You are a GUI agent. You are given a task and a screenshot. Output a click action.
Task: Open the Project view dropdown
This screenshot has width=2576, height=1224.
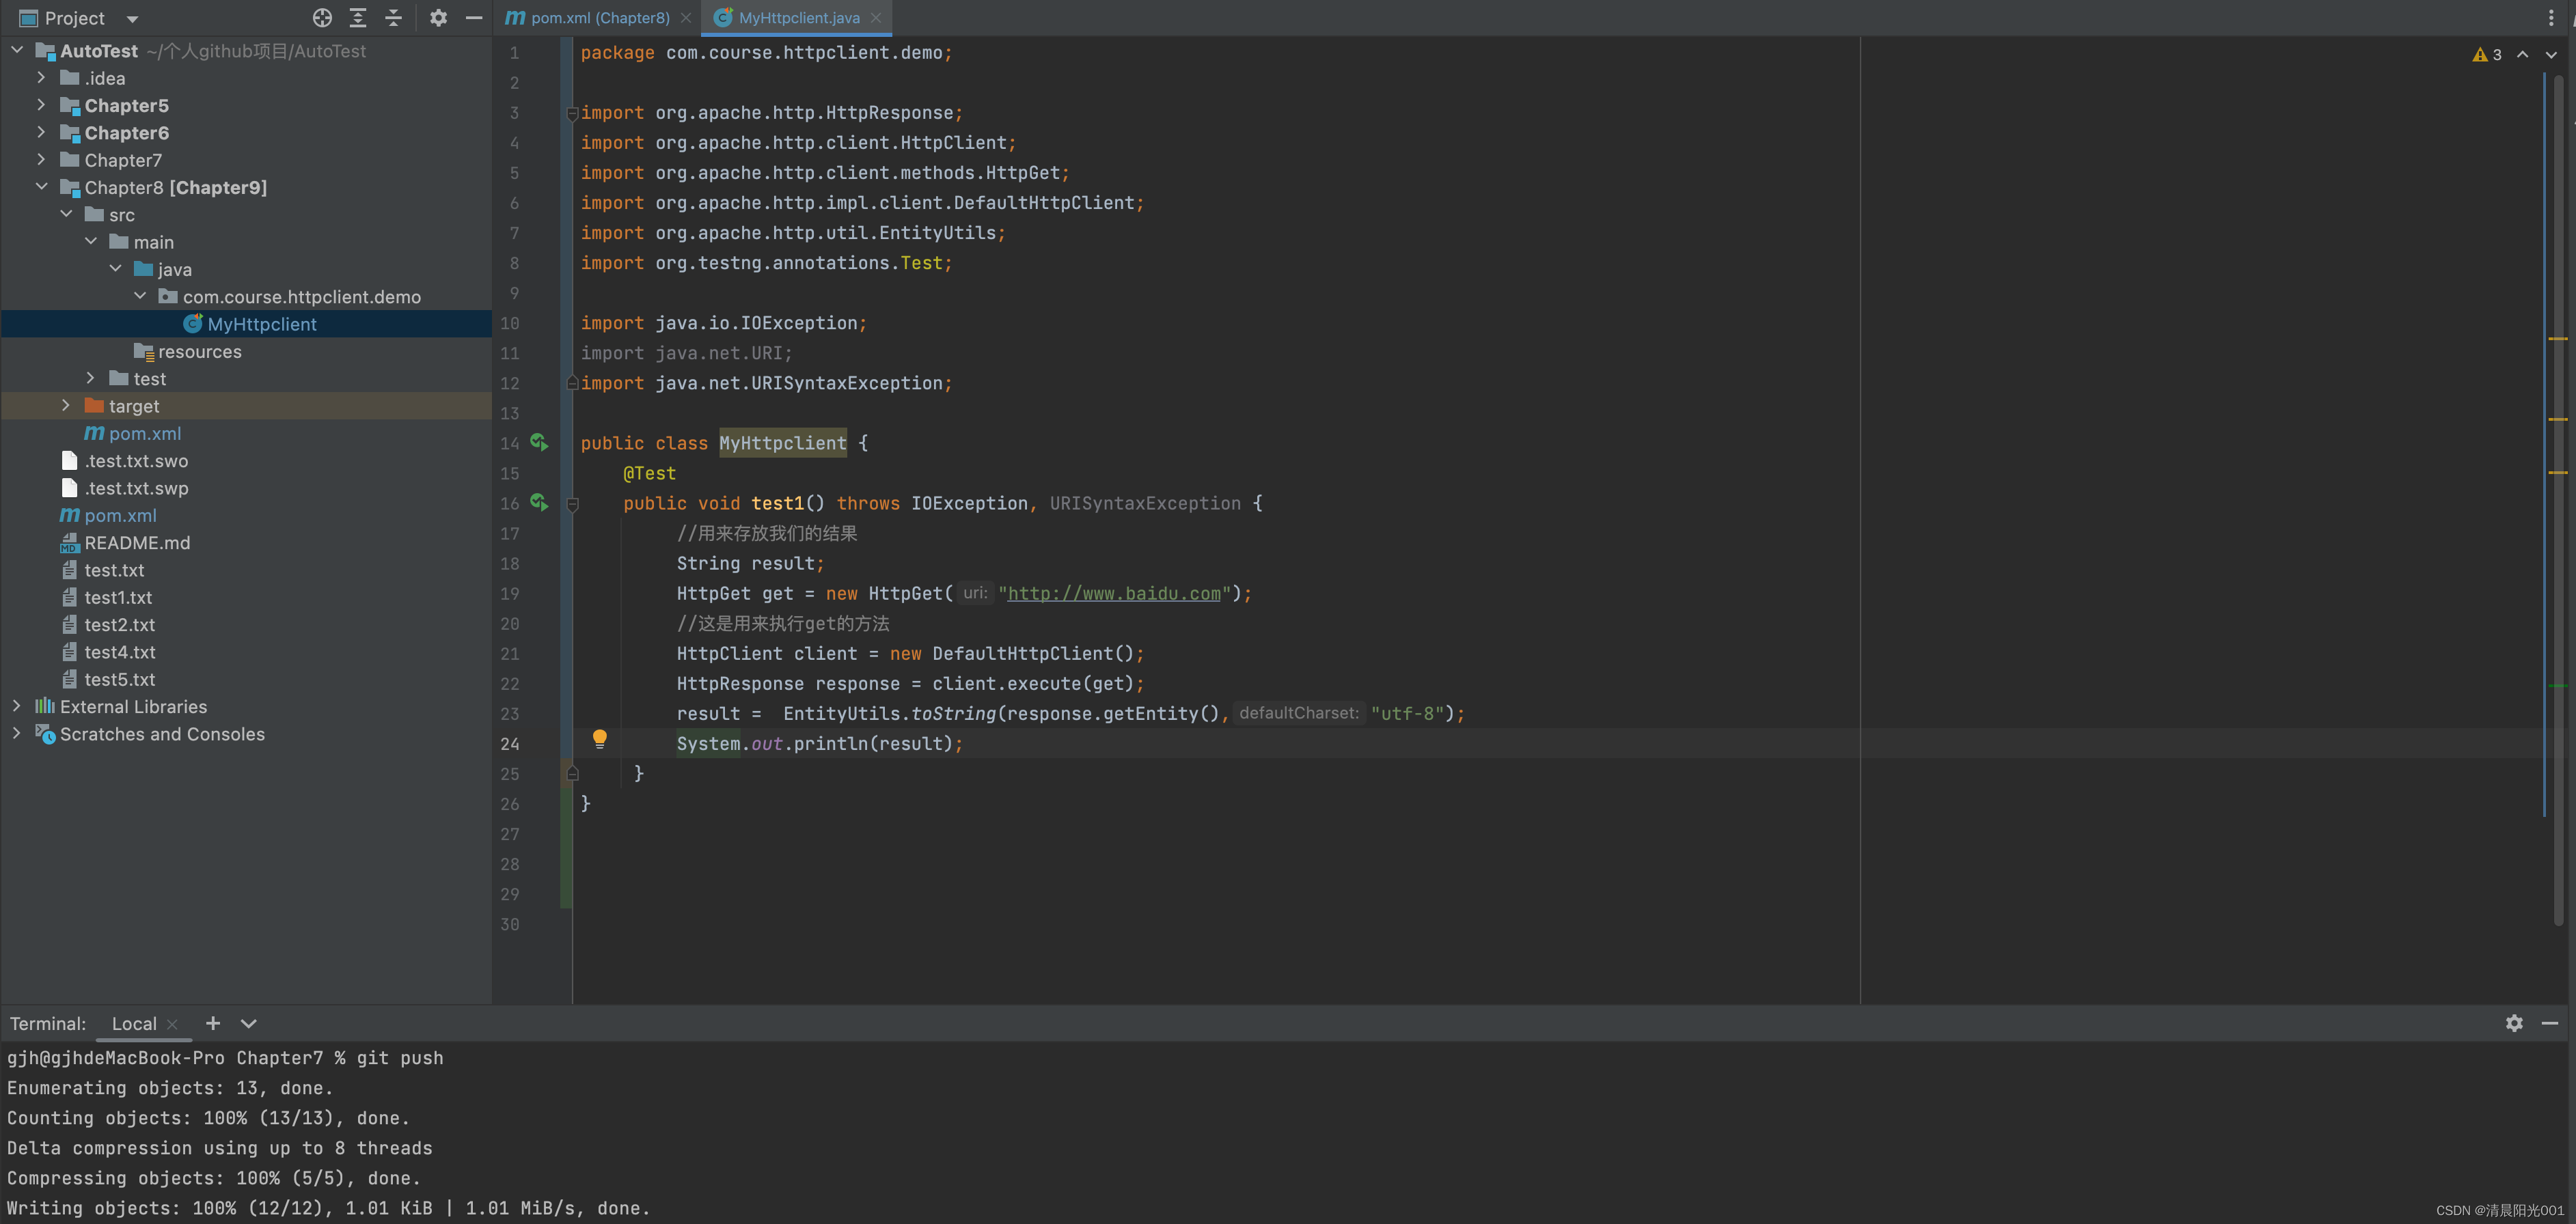point(132,19)
